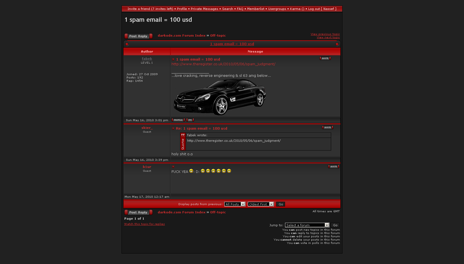
Task: Open fabek's profile via the Profile icon
Action: (178, 120)
